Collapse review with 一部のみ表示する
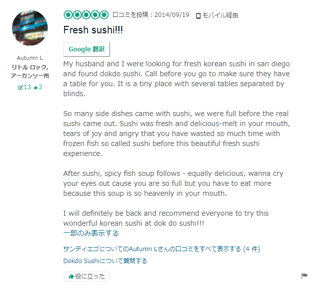Image resolution: width=327 pixels, height=285 pixels. 91,233
